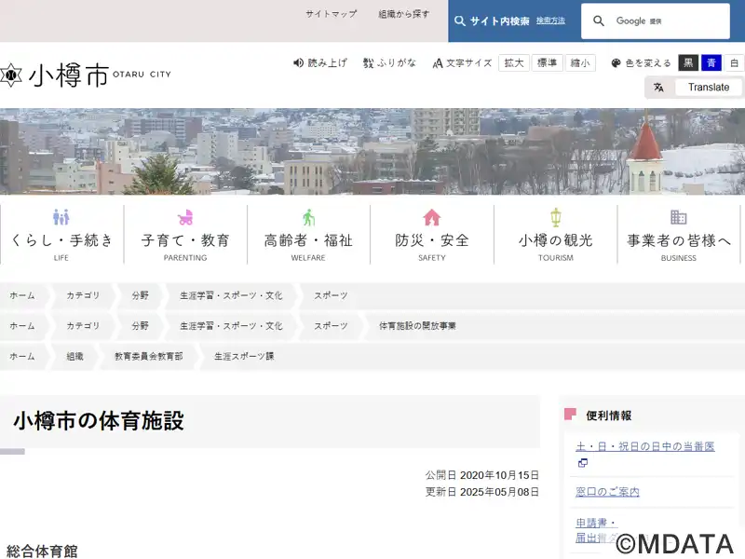Switch to blue color scheme

(x=711, y=63)
